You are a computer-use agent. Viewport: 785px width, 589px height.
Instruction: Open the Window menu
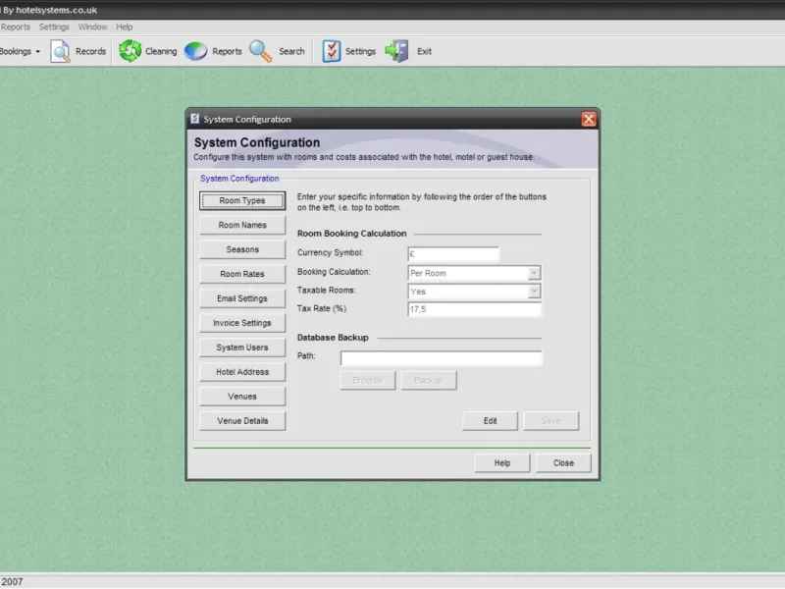click(x=92, y=27)
